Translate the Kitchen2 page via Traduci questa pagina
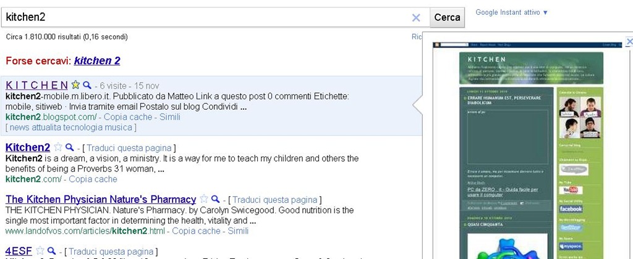This screenshot has height=259, width=633. (x=129, y=148)
